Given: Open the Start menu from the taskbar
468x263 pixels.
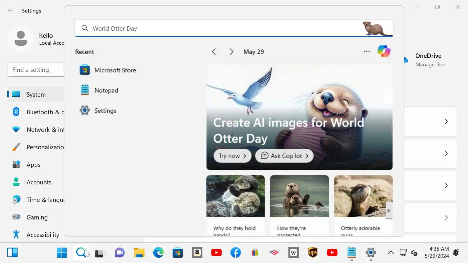Looking at the screenshot, I should pos(62,252).
